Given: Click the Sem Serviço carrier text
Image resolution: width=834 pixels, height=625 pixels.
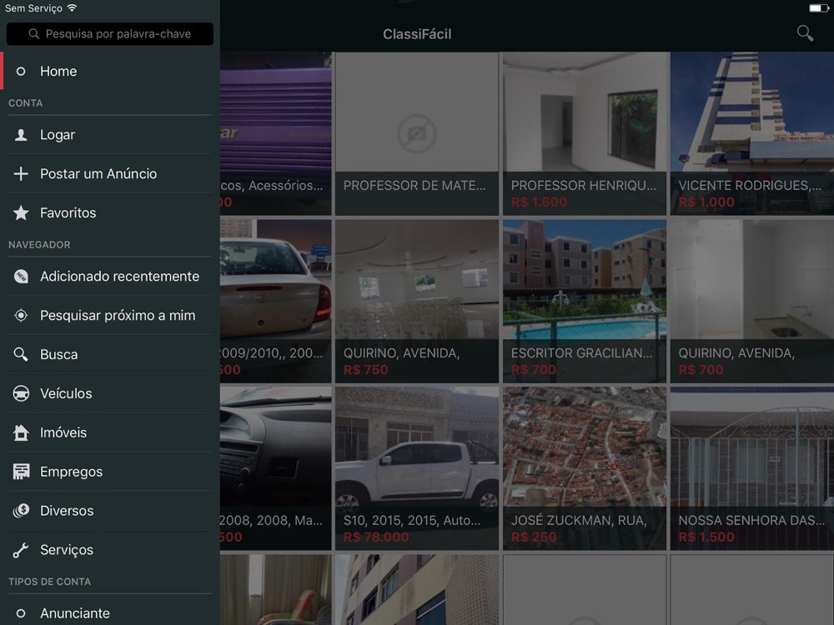Looking at the screenshot, I should (33, 8).
